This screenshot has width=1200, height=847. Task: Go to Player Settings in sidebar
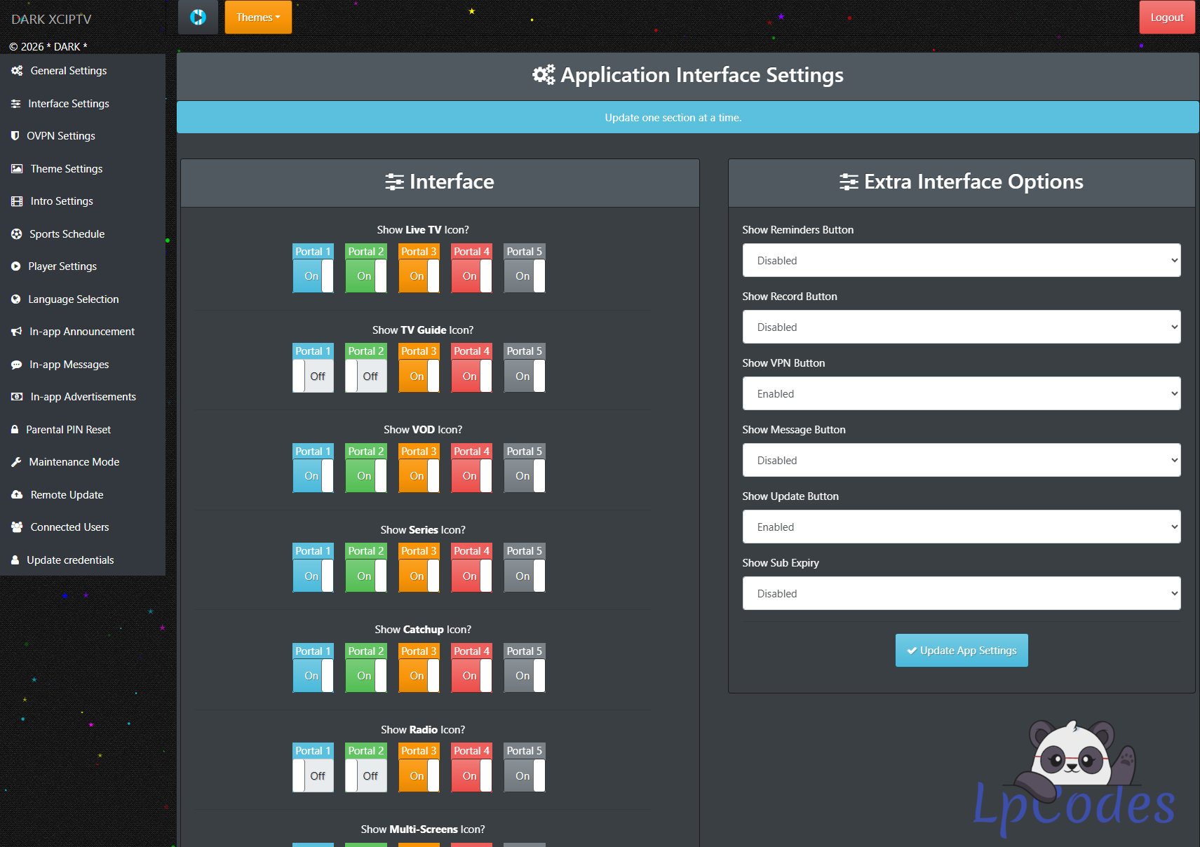62,266
